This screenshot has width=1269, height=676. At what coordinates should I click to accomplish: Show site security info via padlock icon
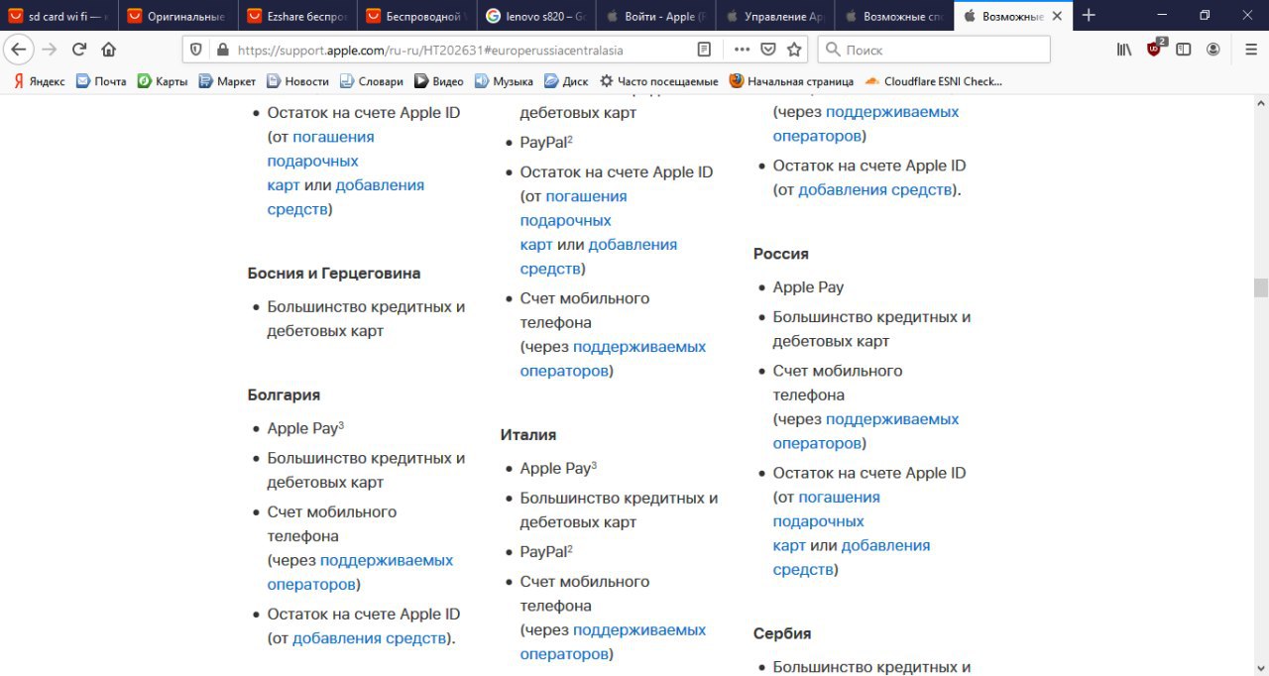pos(221,50)
